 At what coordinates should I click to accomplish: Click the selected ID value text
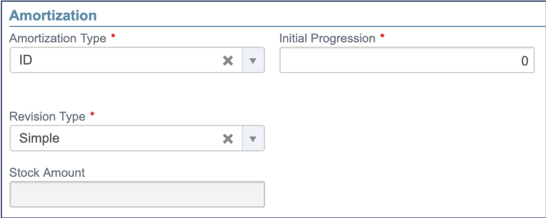tap(25, 61)
